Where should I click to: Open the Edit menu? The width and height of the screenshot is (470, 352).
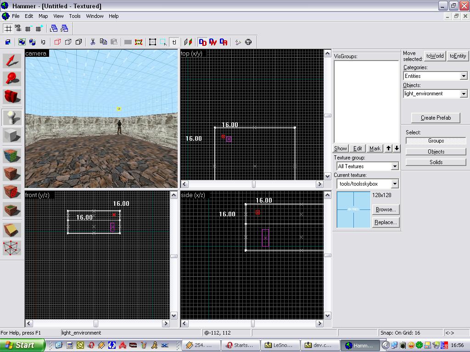(29, 16)
